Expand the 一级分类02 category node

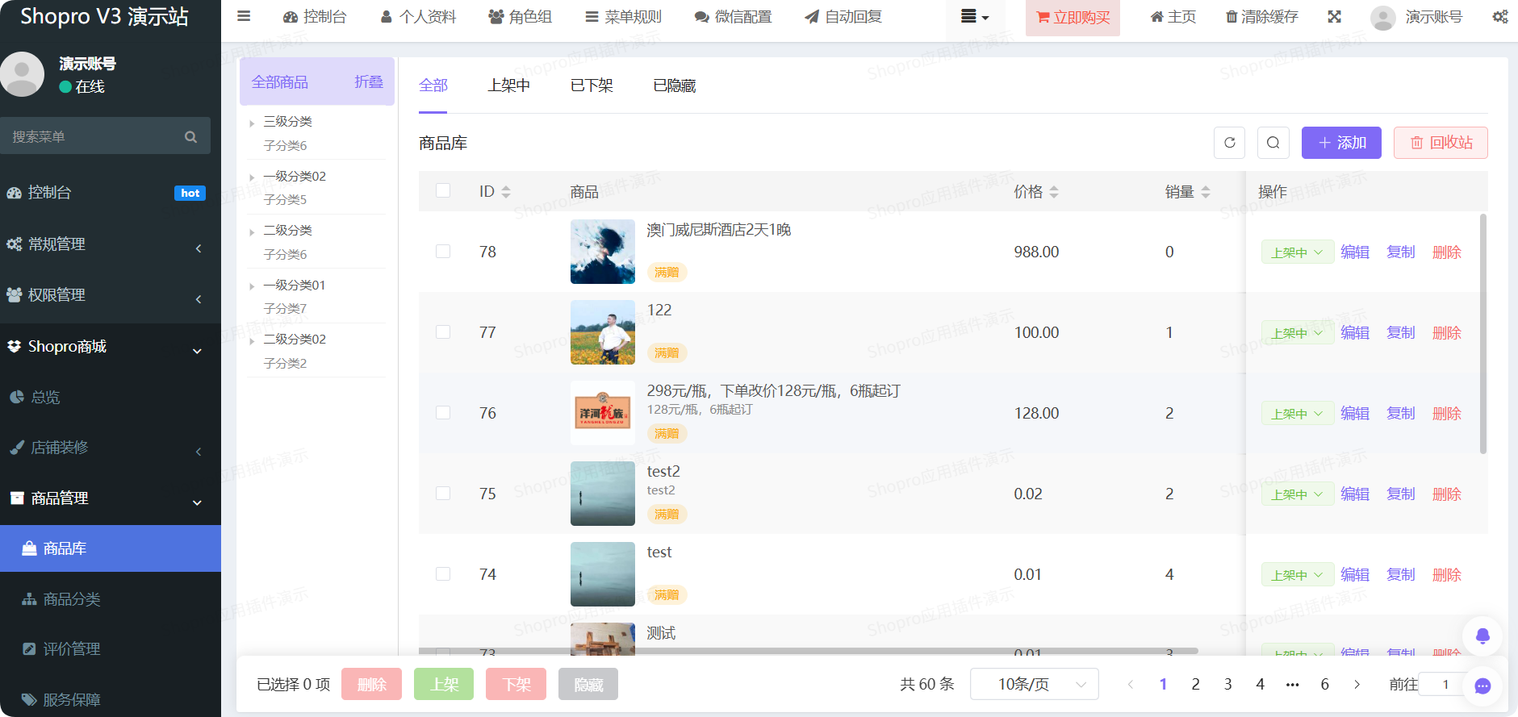pyautogui.click(x=252, y=177)
